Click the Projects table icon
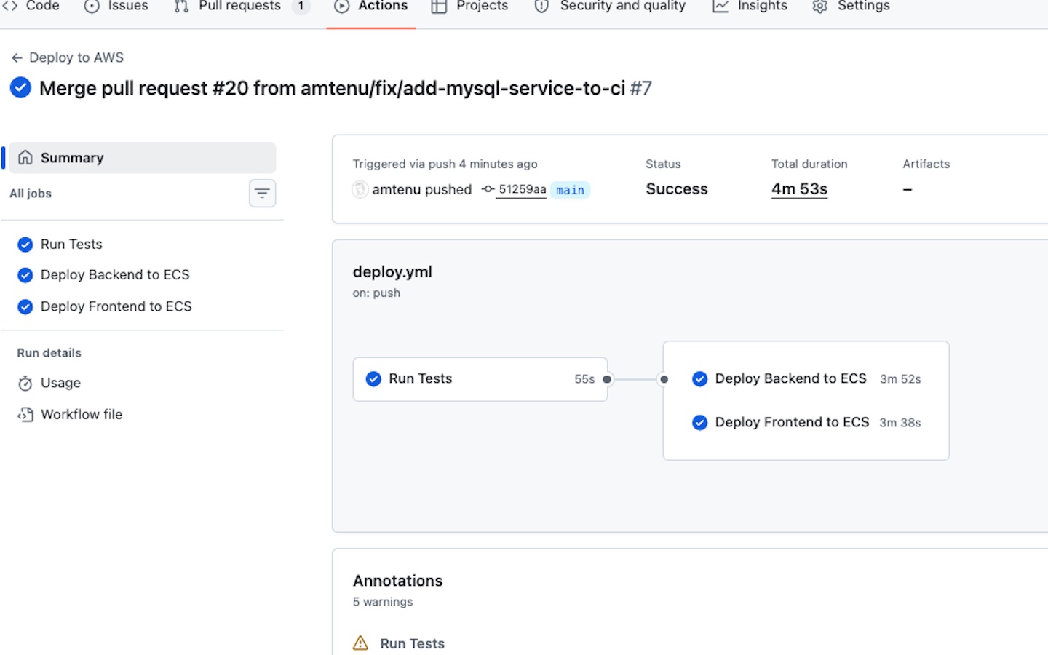 [439, 7]
